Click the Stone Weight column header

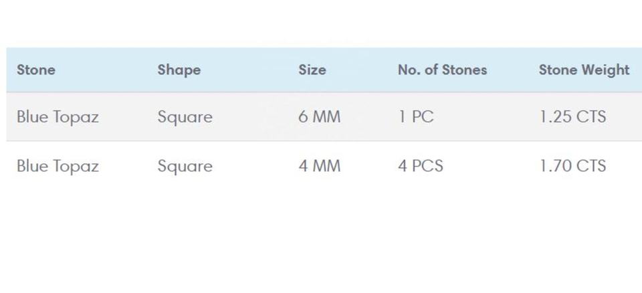coord(584,70)
